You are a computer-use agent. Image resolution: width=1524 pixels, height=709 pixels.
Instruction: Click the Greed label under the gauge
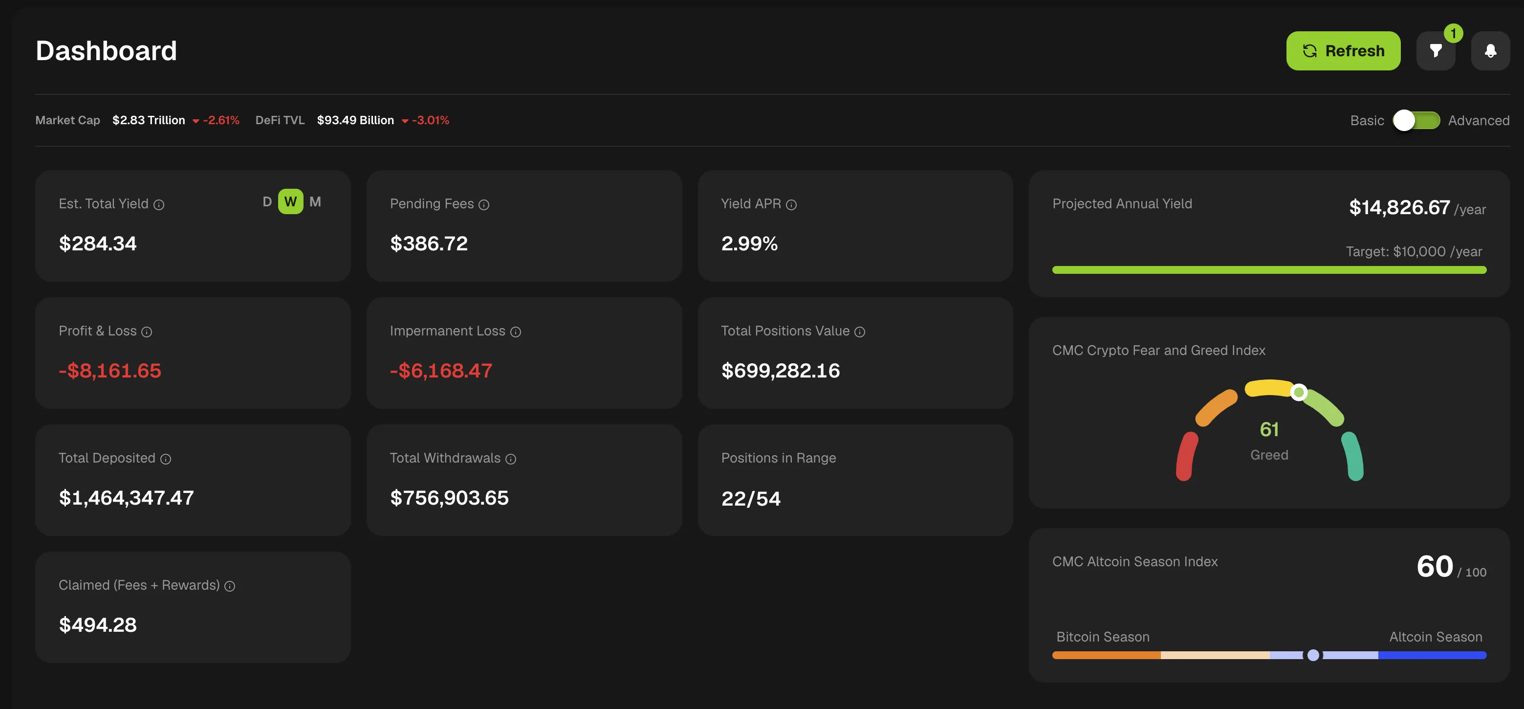(1269, 455)
